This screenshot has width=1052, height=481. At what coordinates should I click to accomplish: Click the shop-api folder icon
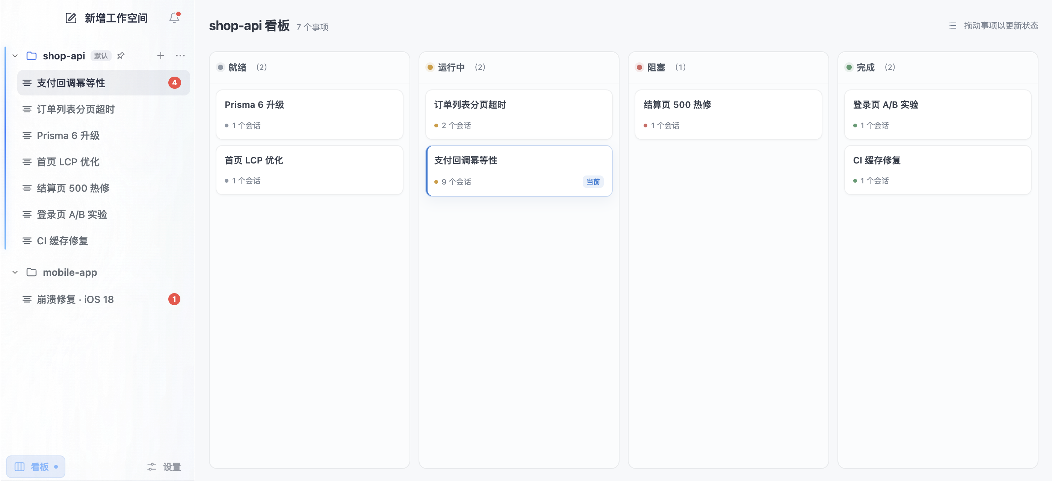32,56
